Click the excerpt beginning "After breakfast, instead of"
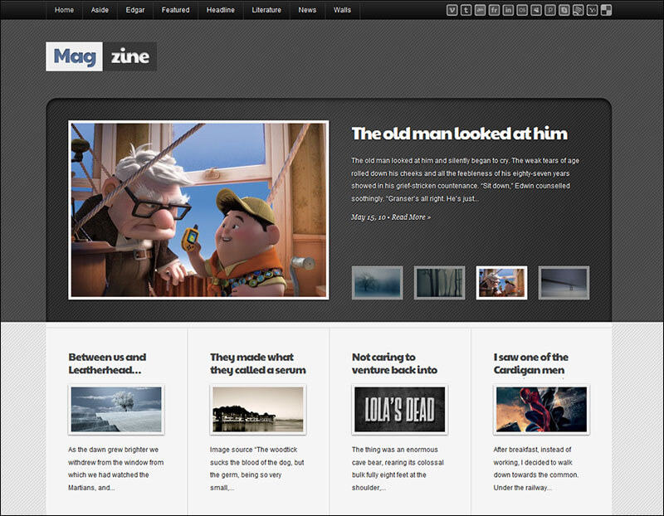The width and height of the screenshot is (664, 516). click(535, 469)
